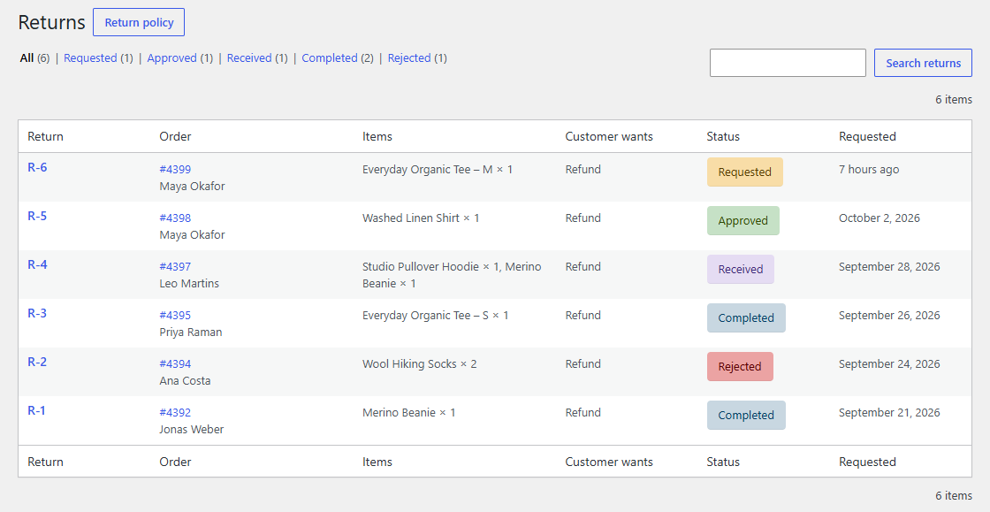Click the Status column header at top

tap(723, 136)
